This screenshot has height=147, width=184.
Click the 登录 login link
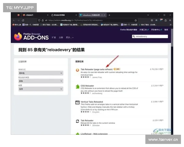(x=166, y=30)
